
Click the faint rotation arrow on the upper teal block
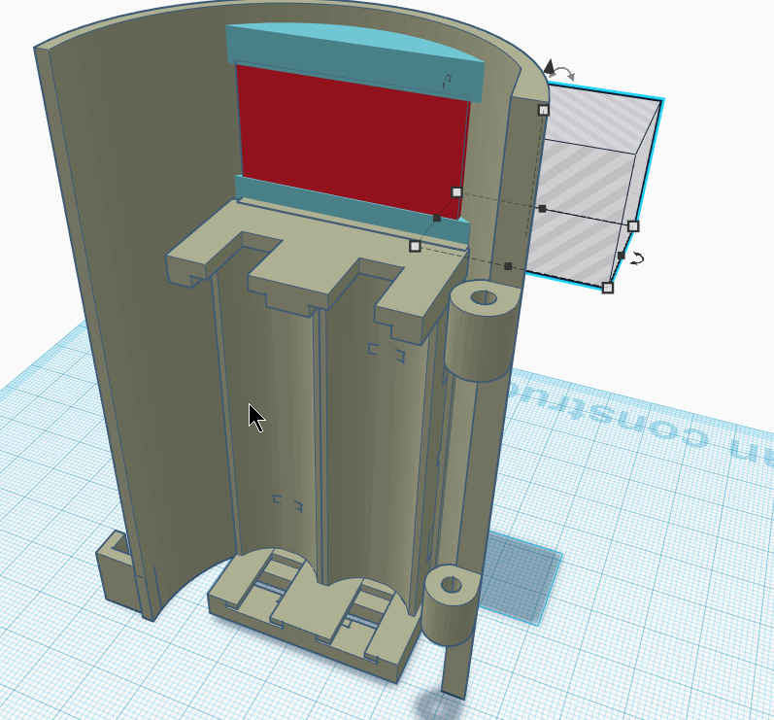[447, 82]
